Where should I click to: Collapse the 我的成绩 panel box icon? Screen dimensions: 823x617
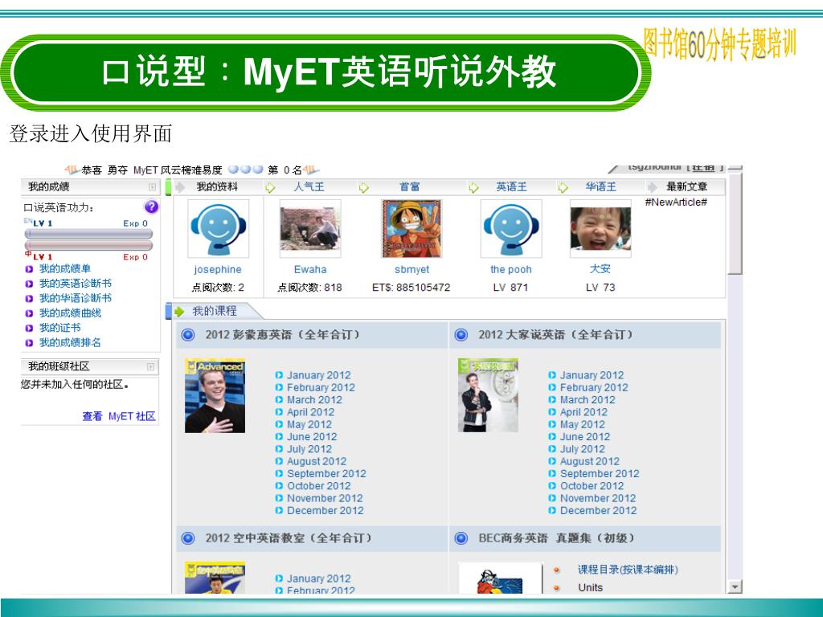(x=152, y=186)
